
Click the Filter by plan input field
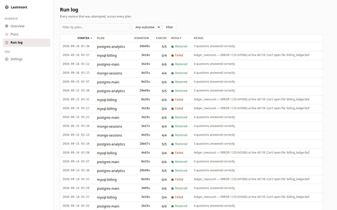(x=95, y=27)
